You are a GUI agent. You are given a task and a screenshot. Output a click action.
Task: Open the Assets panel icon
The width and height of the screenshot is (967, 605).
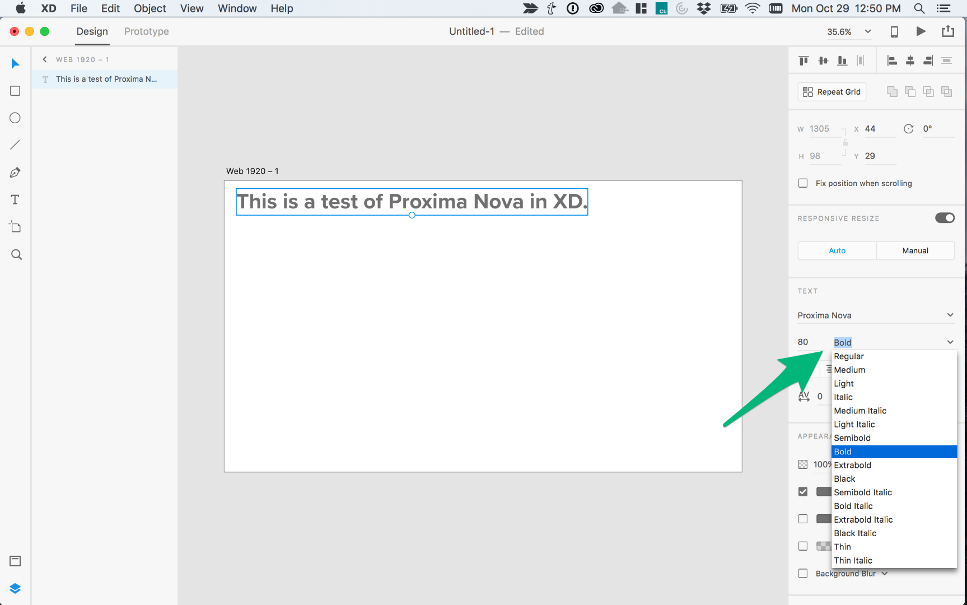15,561
